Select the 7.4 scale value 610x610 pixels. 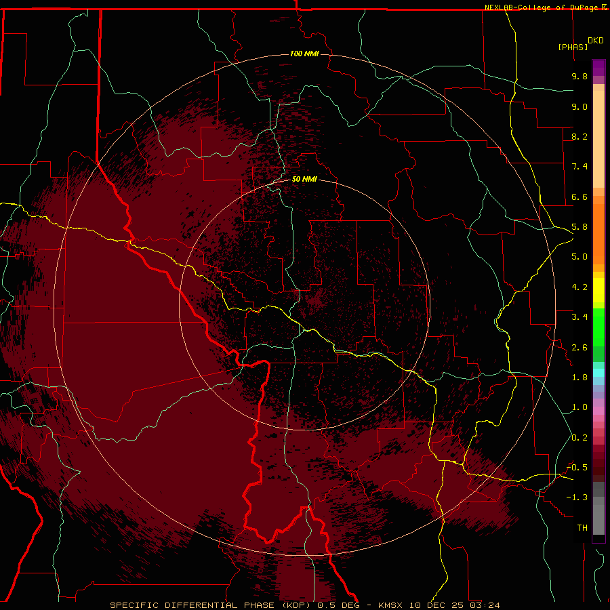579,167
